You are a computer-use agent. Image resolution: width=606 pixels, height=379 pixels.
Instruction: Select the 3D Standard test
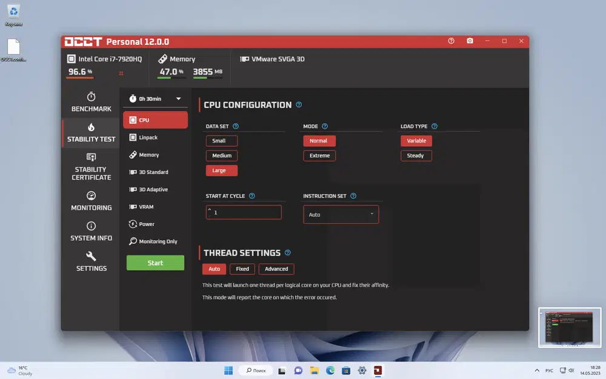(155, 172)
